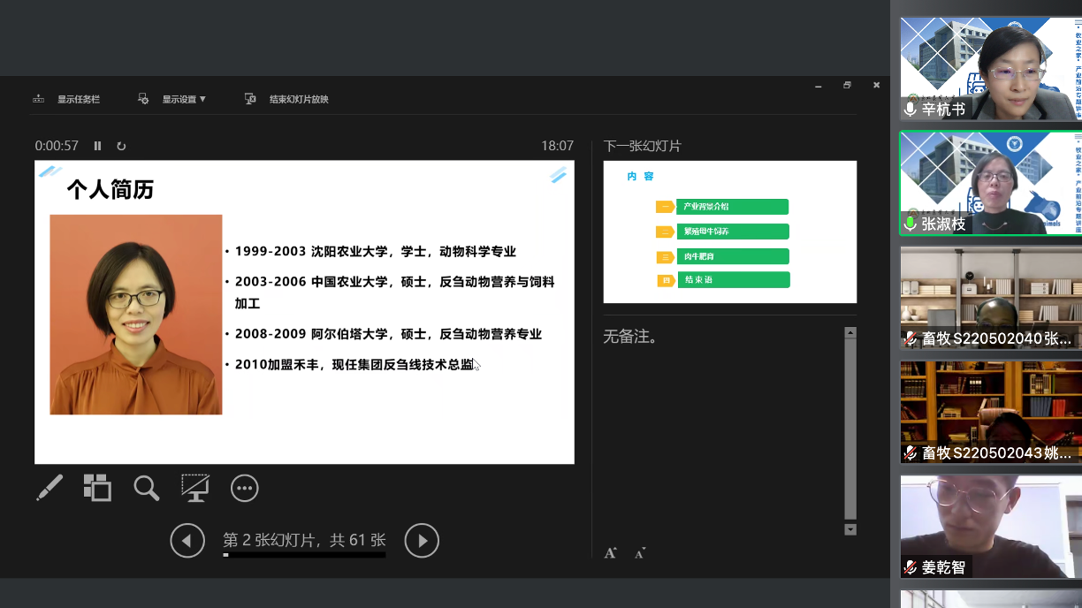Activate the zoom into slide magnifier
1082x608 pixels.
(146, 488)
